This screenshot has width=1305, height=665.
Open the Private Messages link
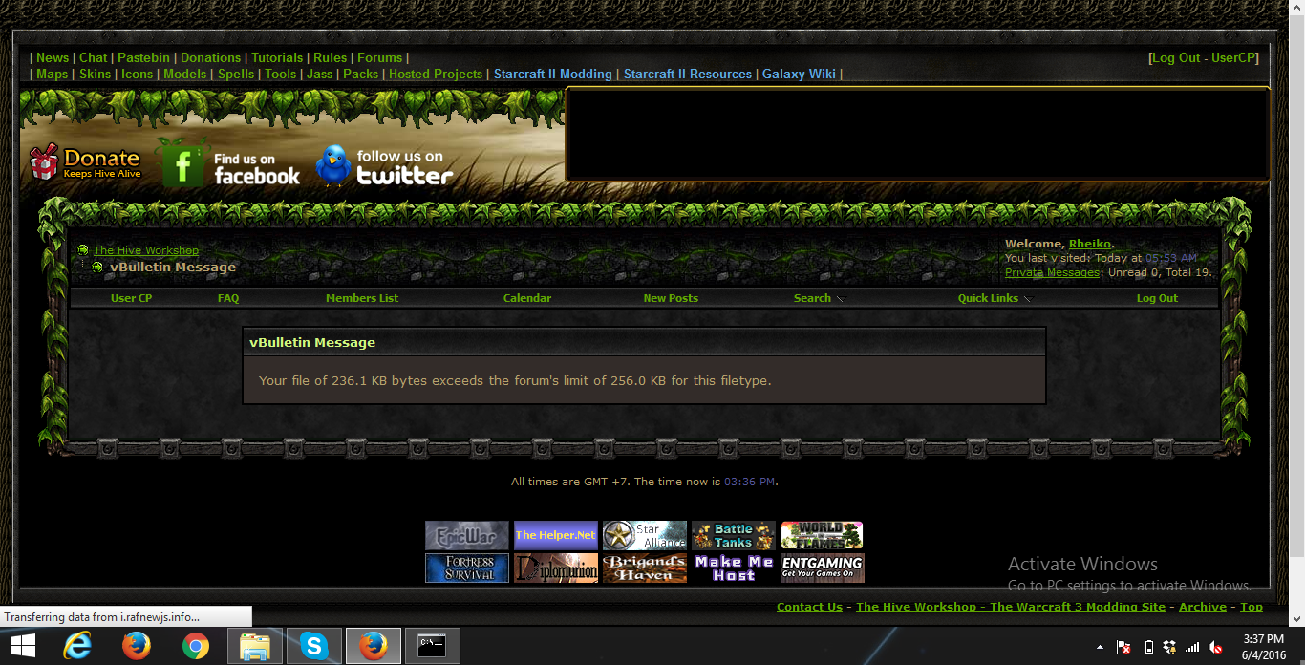click(x=1053, y=272)
